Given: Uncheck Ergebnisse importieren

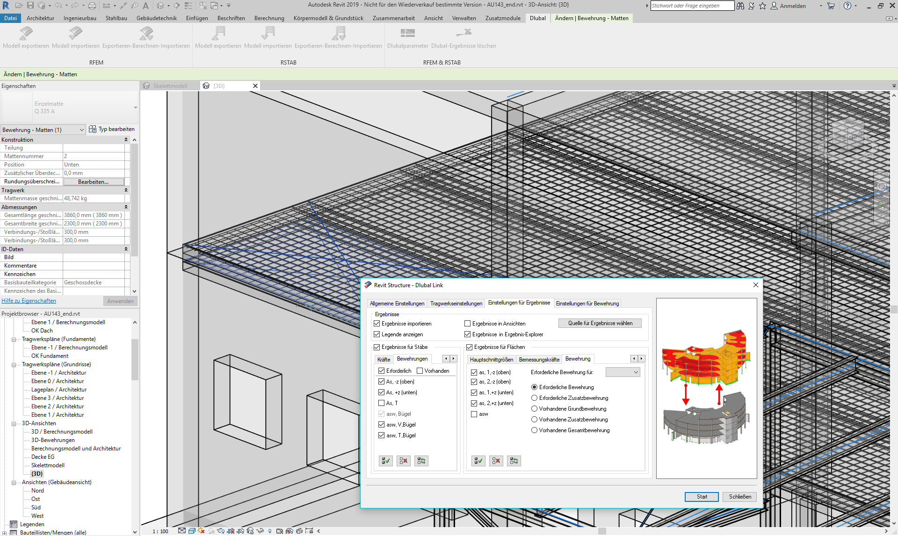Looking at the screenshot, I should click(377, 323).
